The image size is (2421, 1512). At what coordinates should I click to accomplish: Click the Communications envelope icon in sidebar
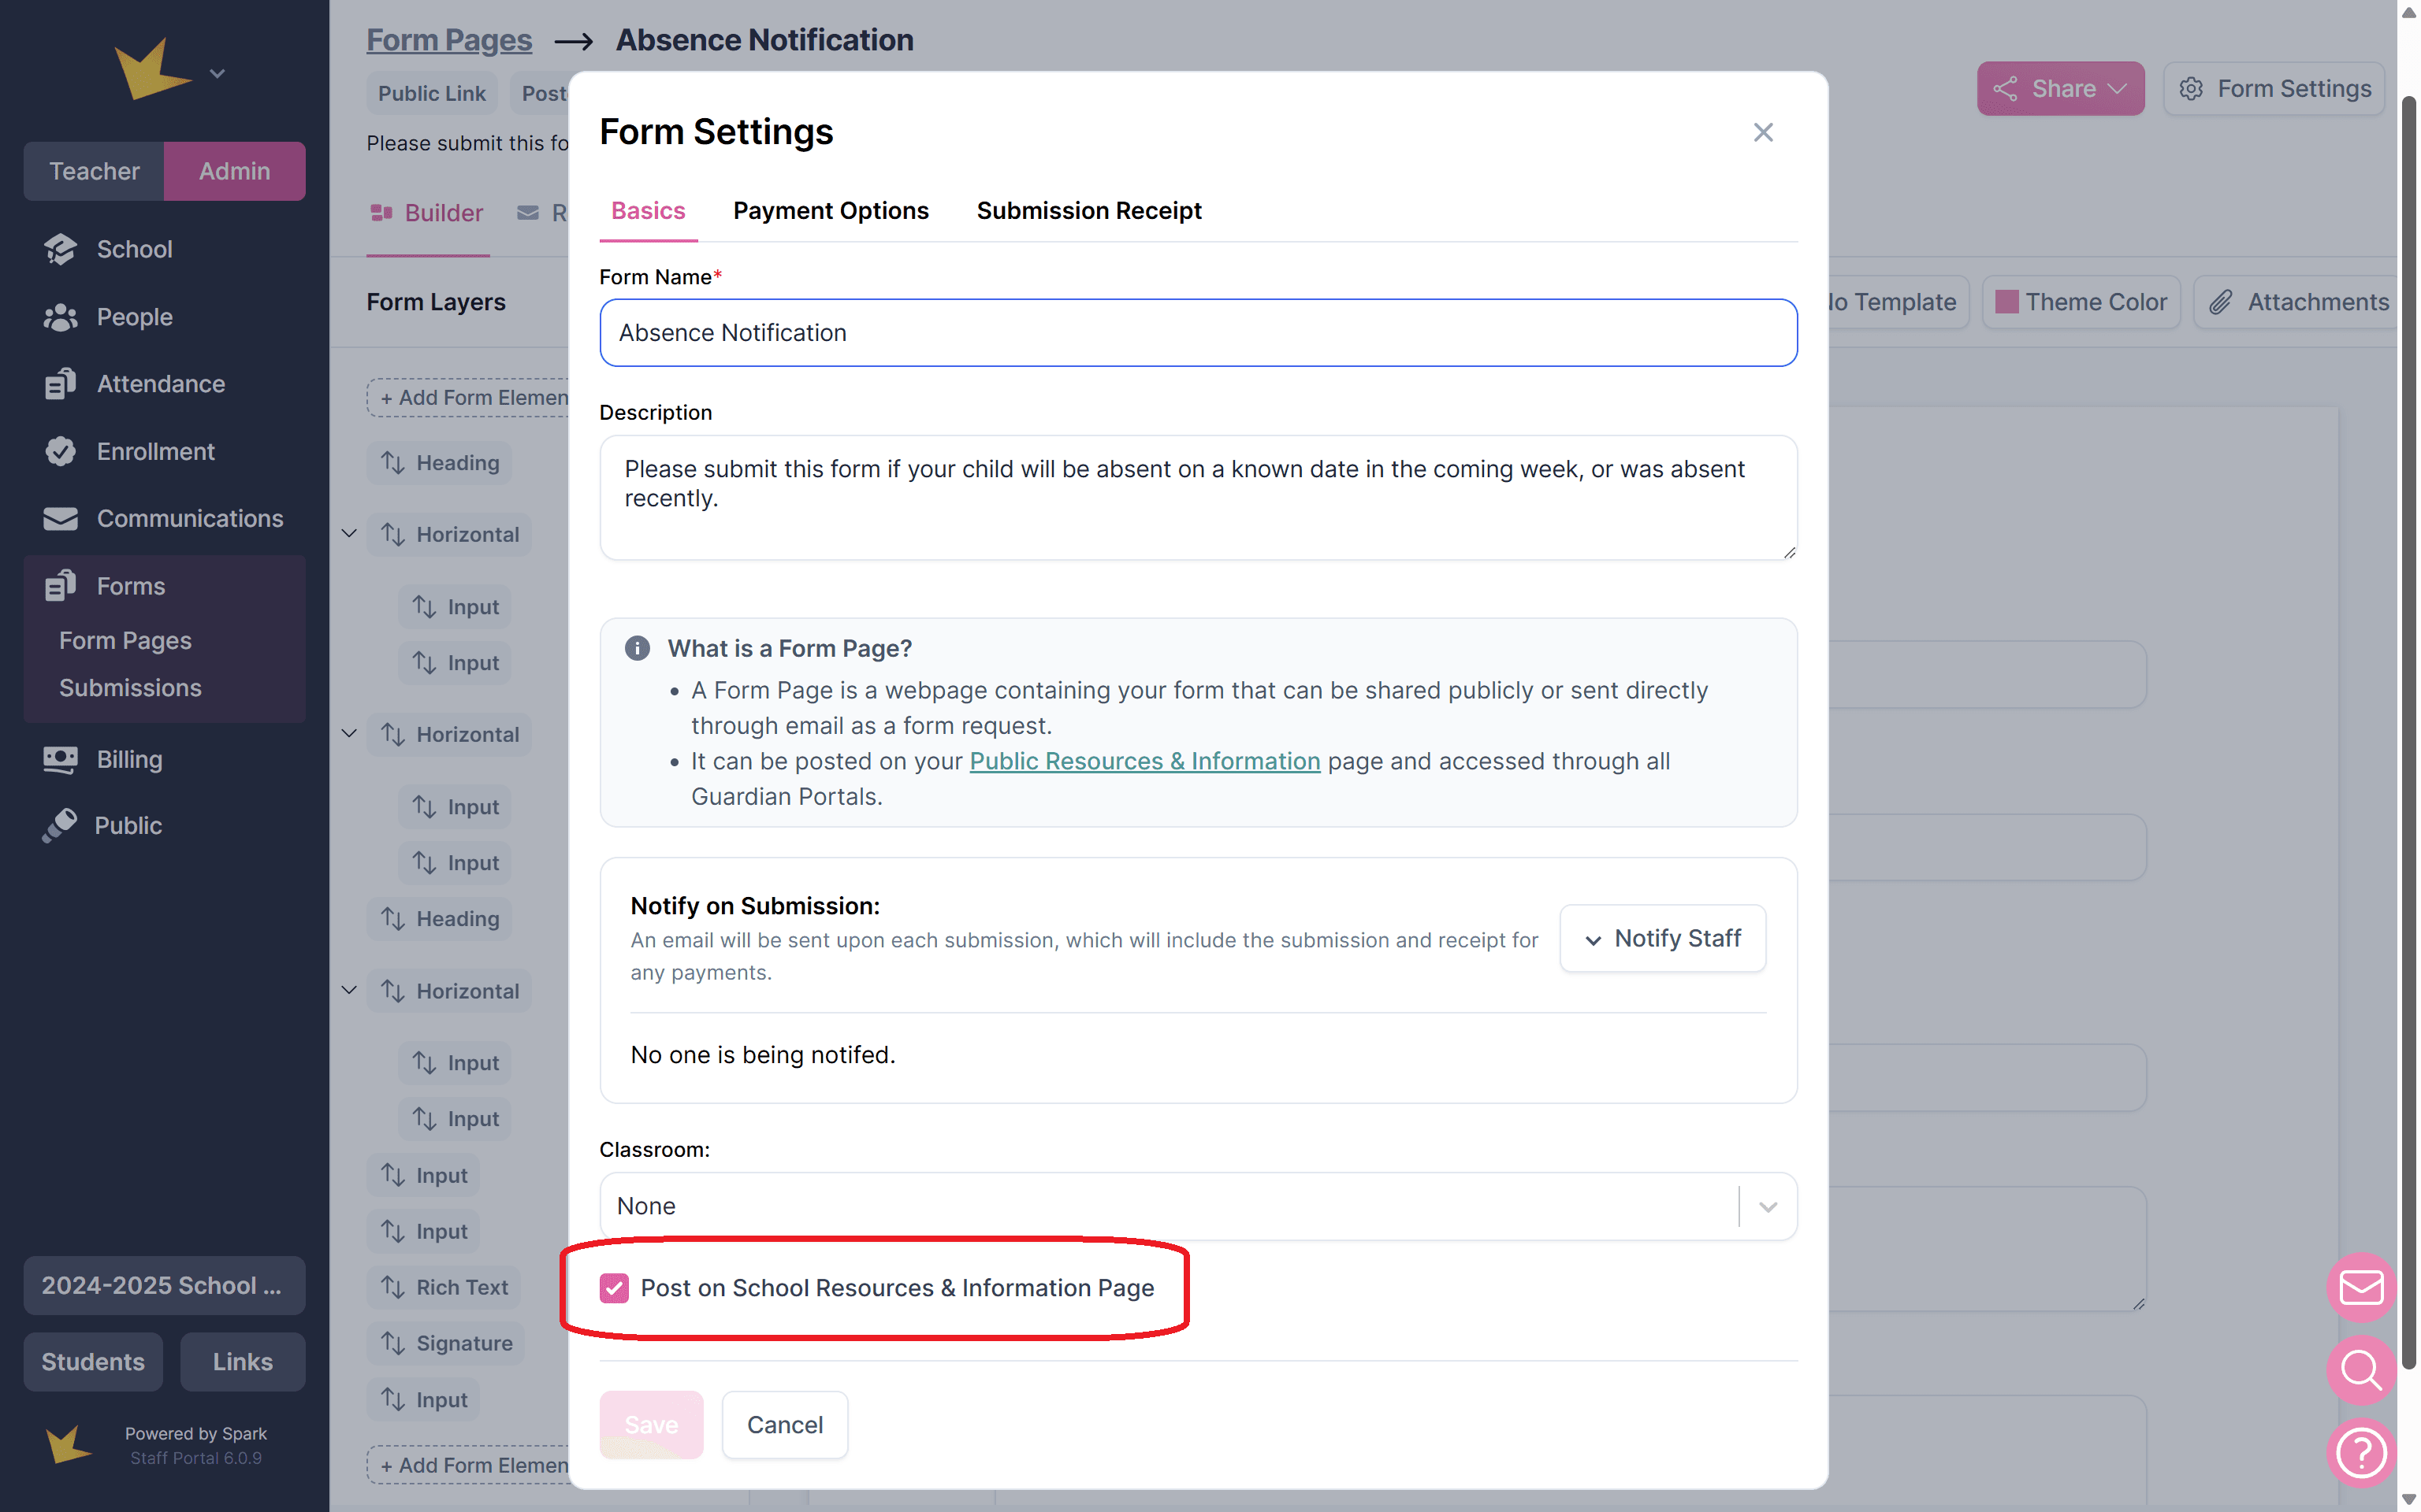[x=60, y=518]
